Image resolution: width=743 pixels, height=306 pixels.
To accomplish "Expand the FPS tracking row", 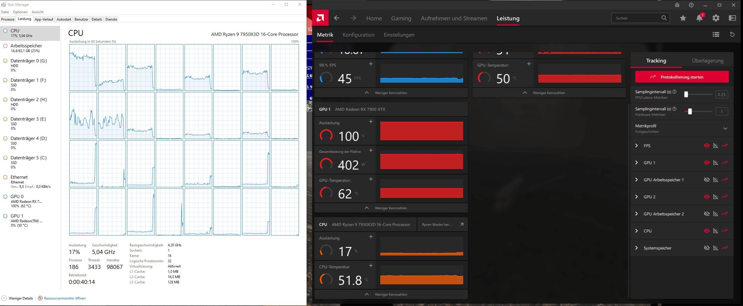I will coord(637,146).
